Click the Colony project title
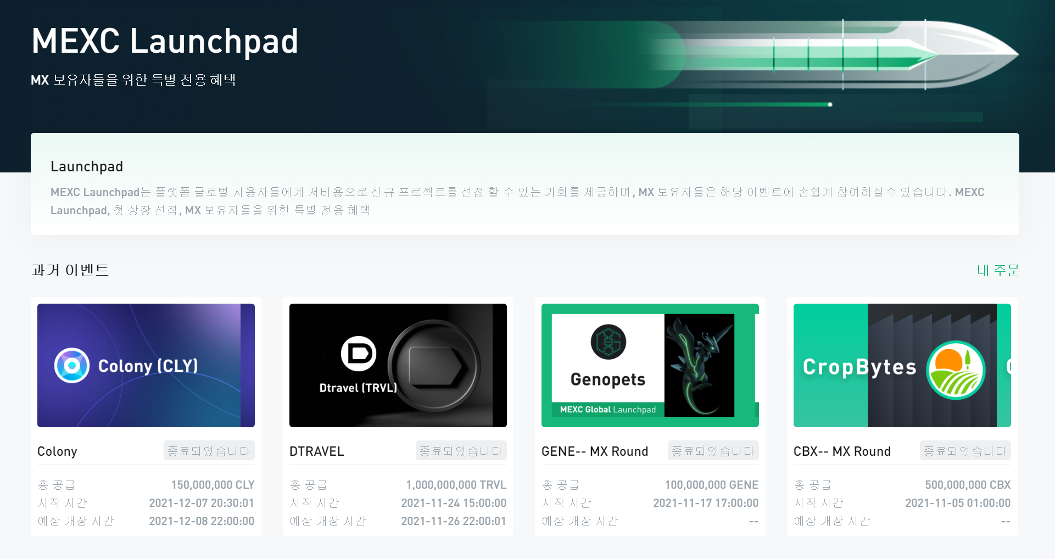Image resolution: width=1055 pixels, height=559 pixels. (57, 451)
